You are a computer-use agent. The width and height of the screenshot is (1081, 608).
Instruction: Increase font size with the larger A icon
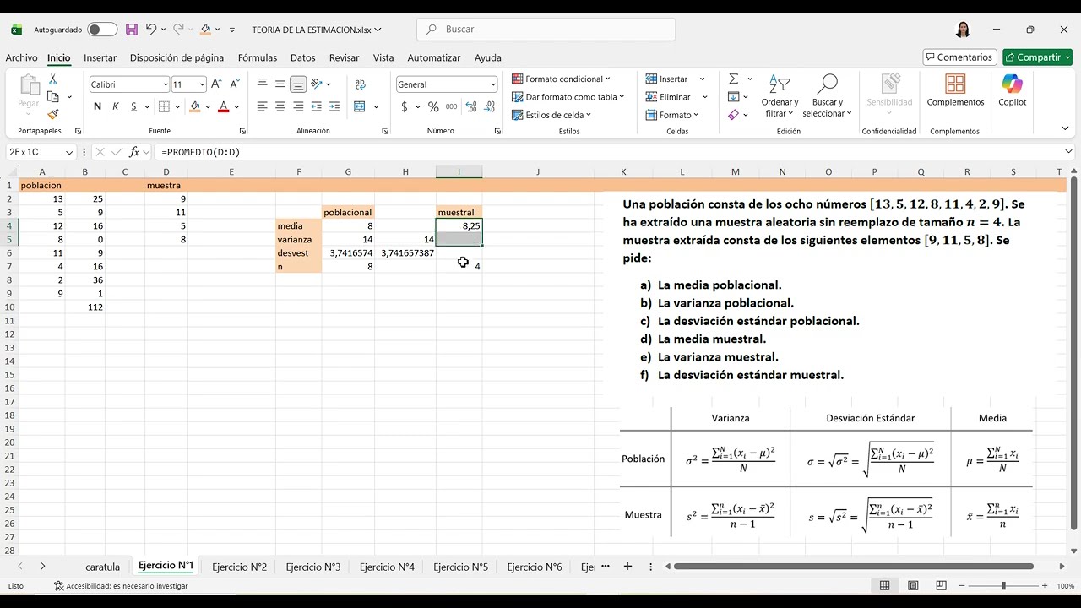(216, 84)
